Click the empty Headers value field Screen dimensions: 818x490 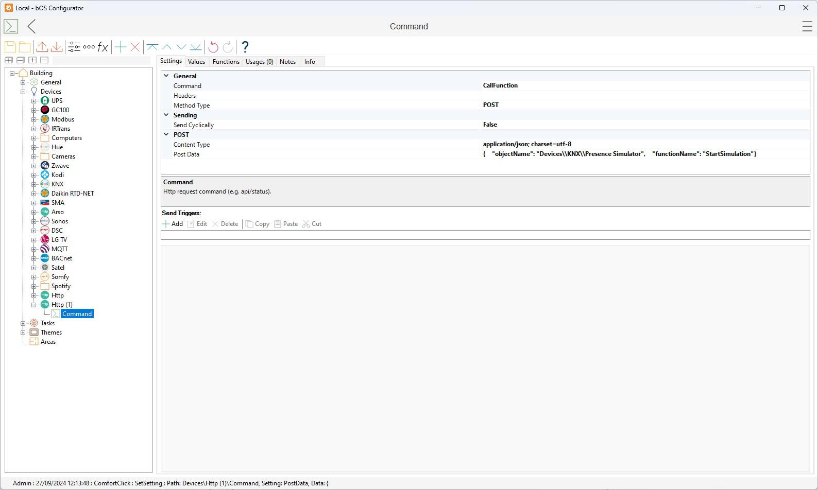[645, 95]
